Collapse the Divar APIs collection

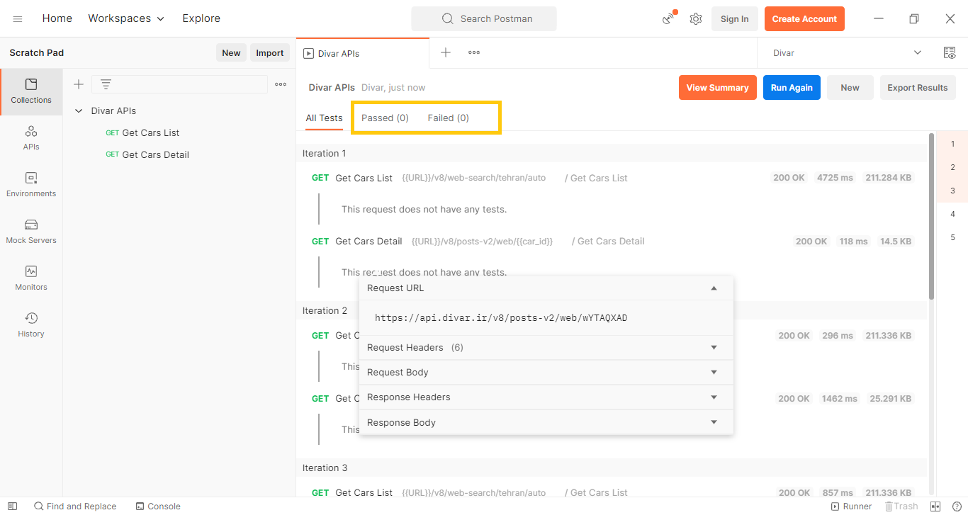(79, 111)
